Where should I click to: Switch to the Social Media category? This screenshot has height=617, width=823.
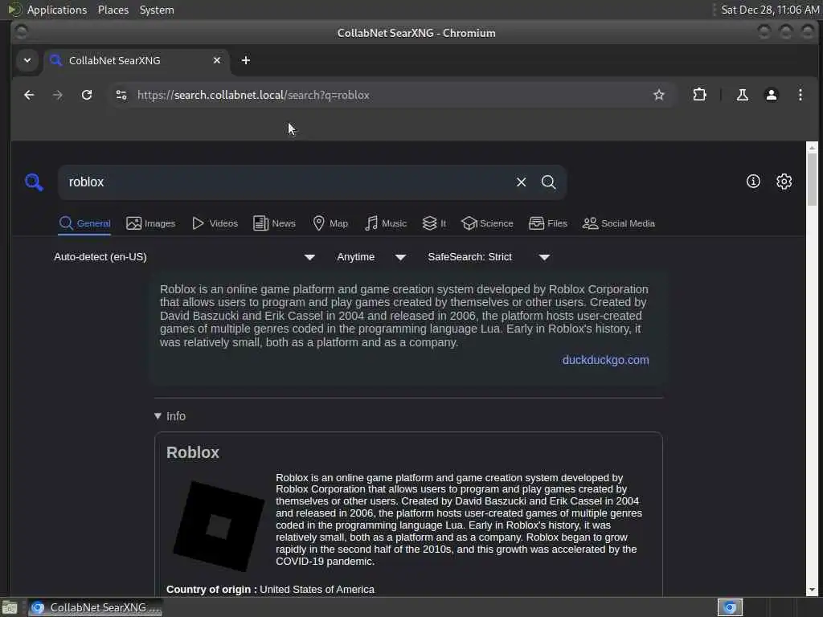pos(619,223)
